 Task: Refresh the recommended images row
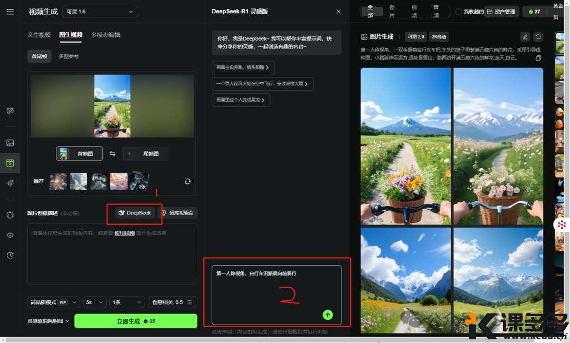187,181
